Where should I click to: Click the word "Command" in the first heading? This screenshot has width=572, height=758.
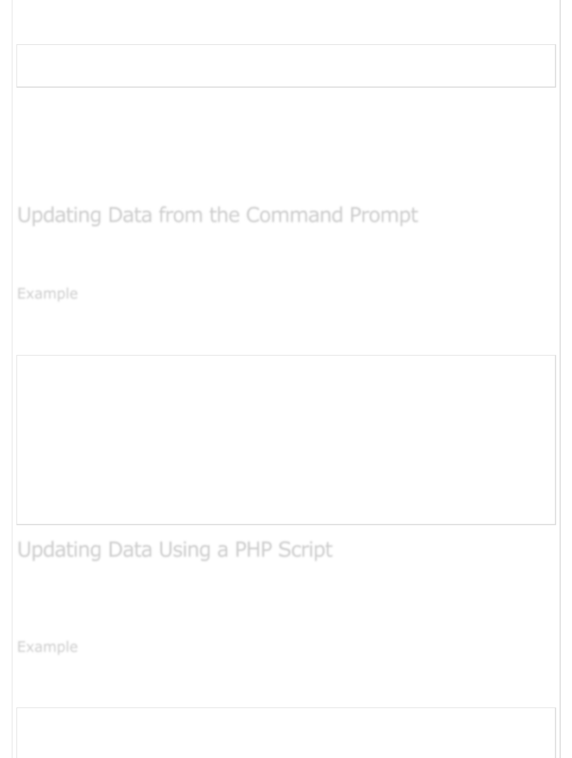point(294,215)
